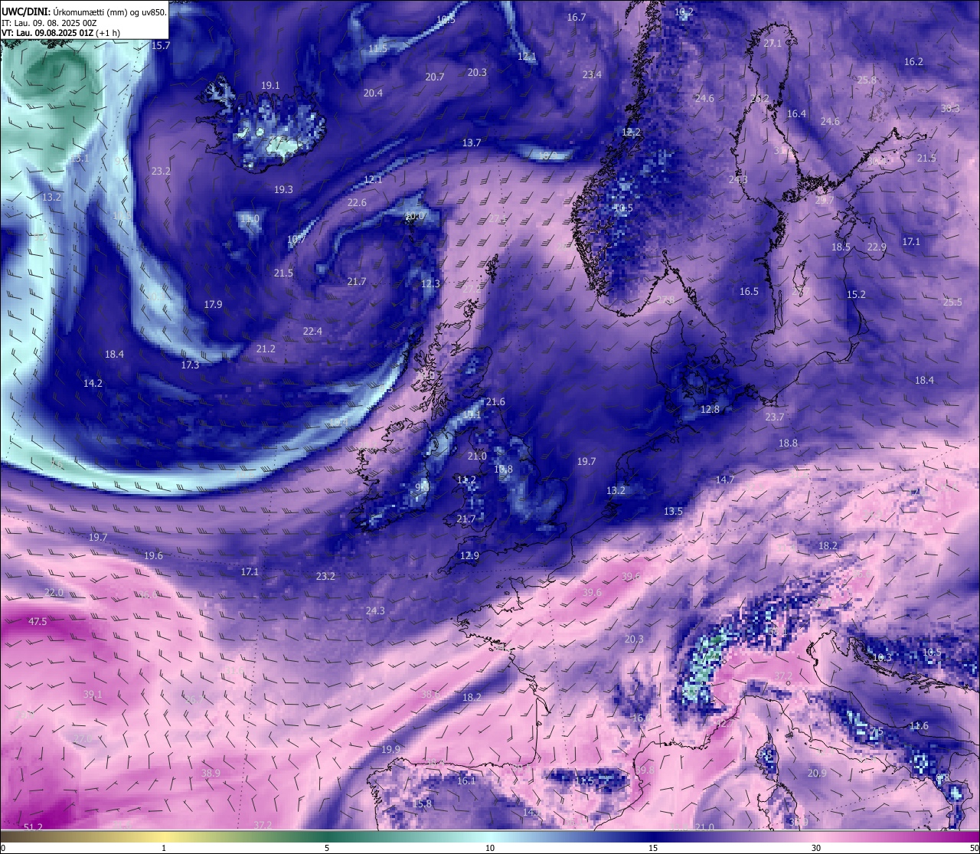Click the 12.2 value over Norway
This screenshot has height=854, width=980.
point(631,132)
